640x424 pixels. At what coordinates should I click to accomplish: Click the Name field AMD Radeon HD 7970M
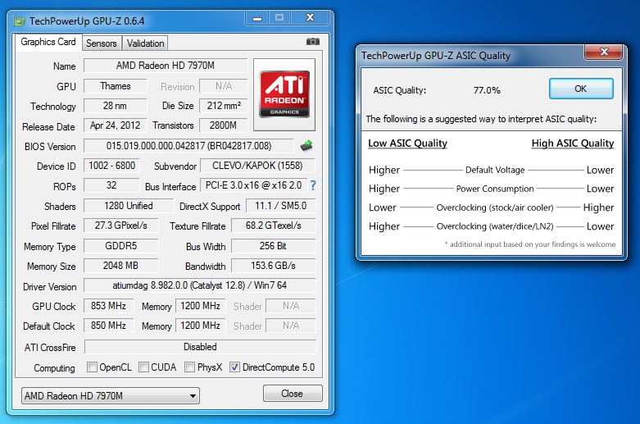tap(166, 66)
